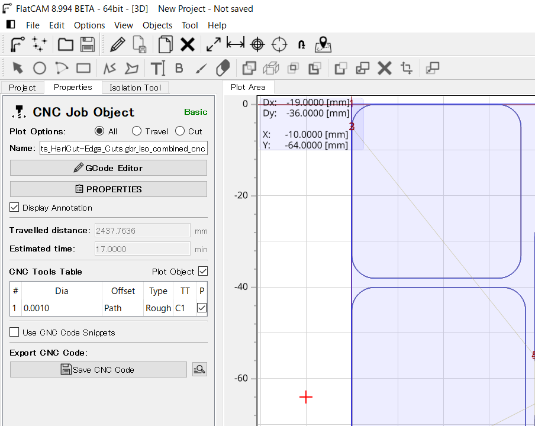This screenshot has height=426, width=535.
Task: Toggle the Display Annotation checkbox
Action: [x=14, y=207]
